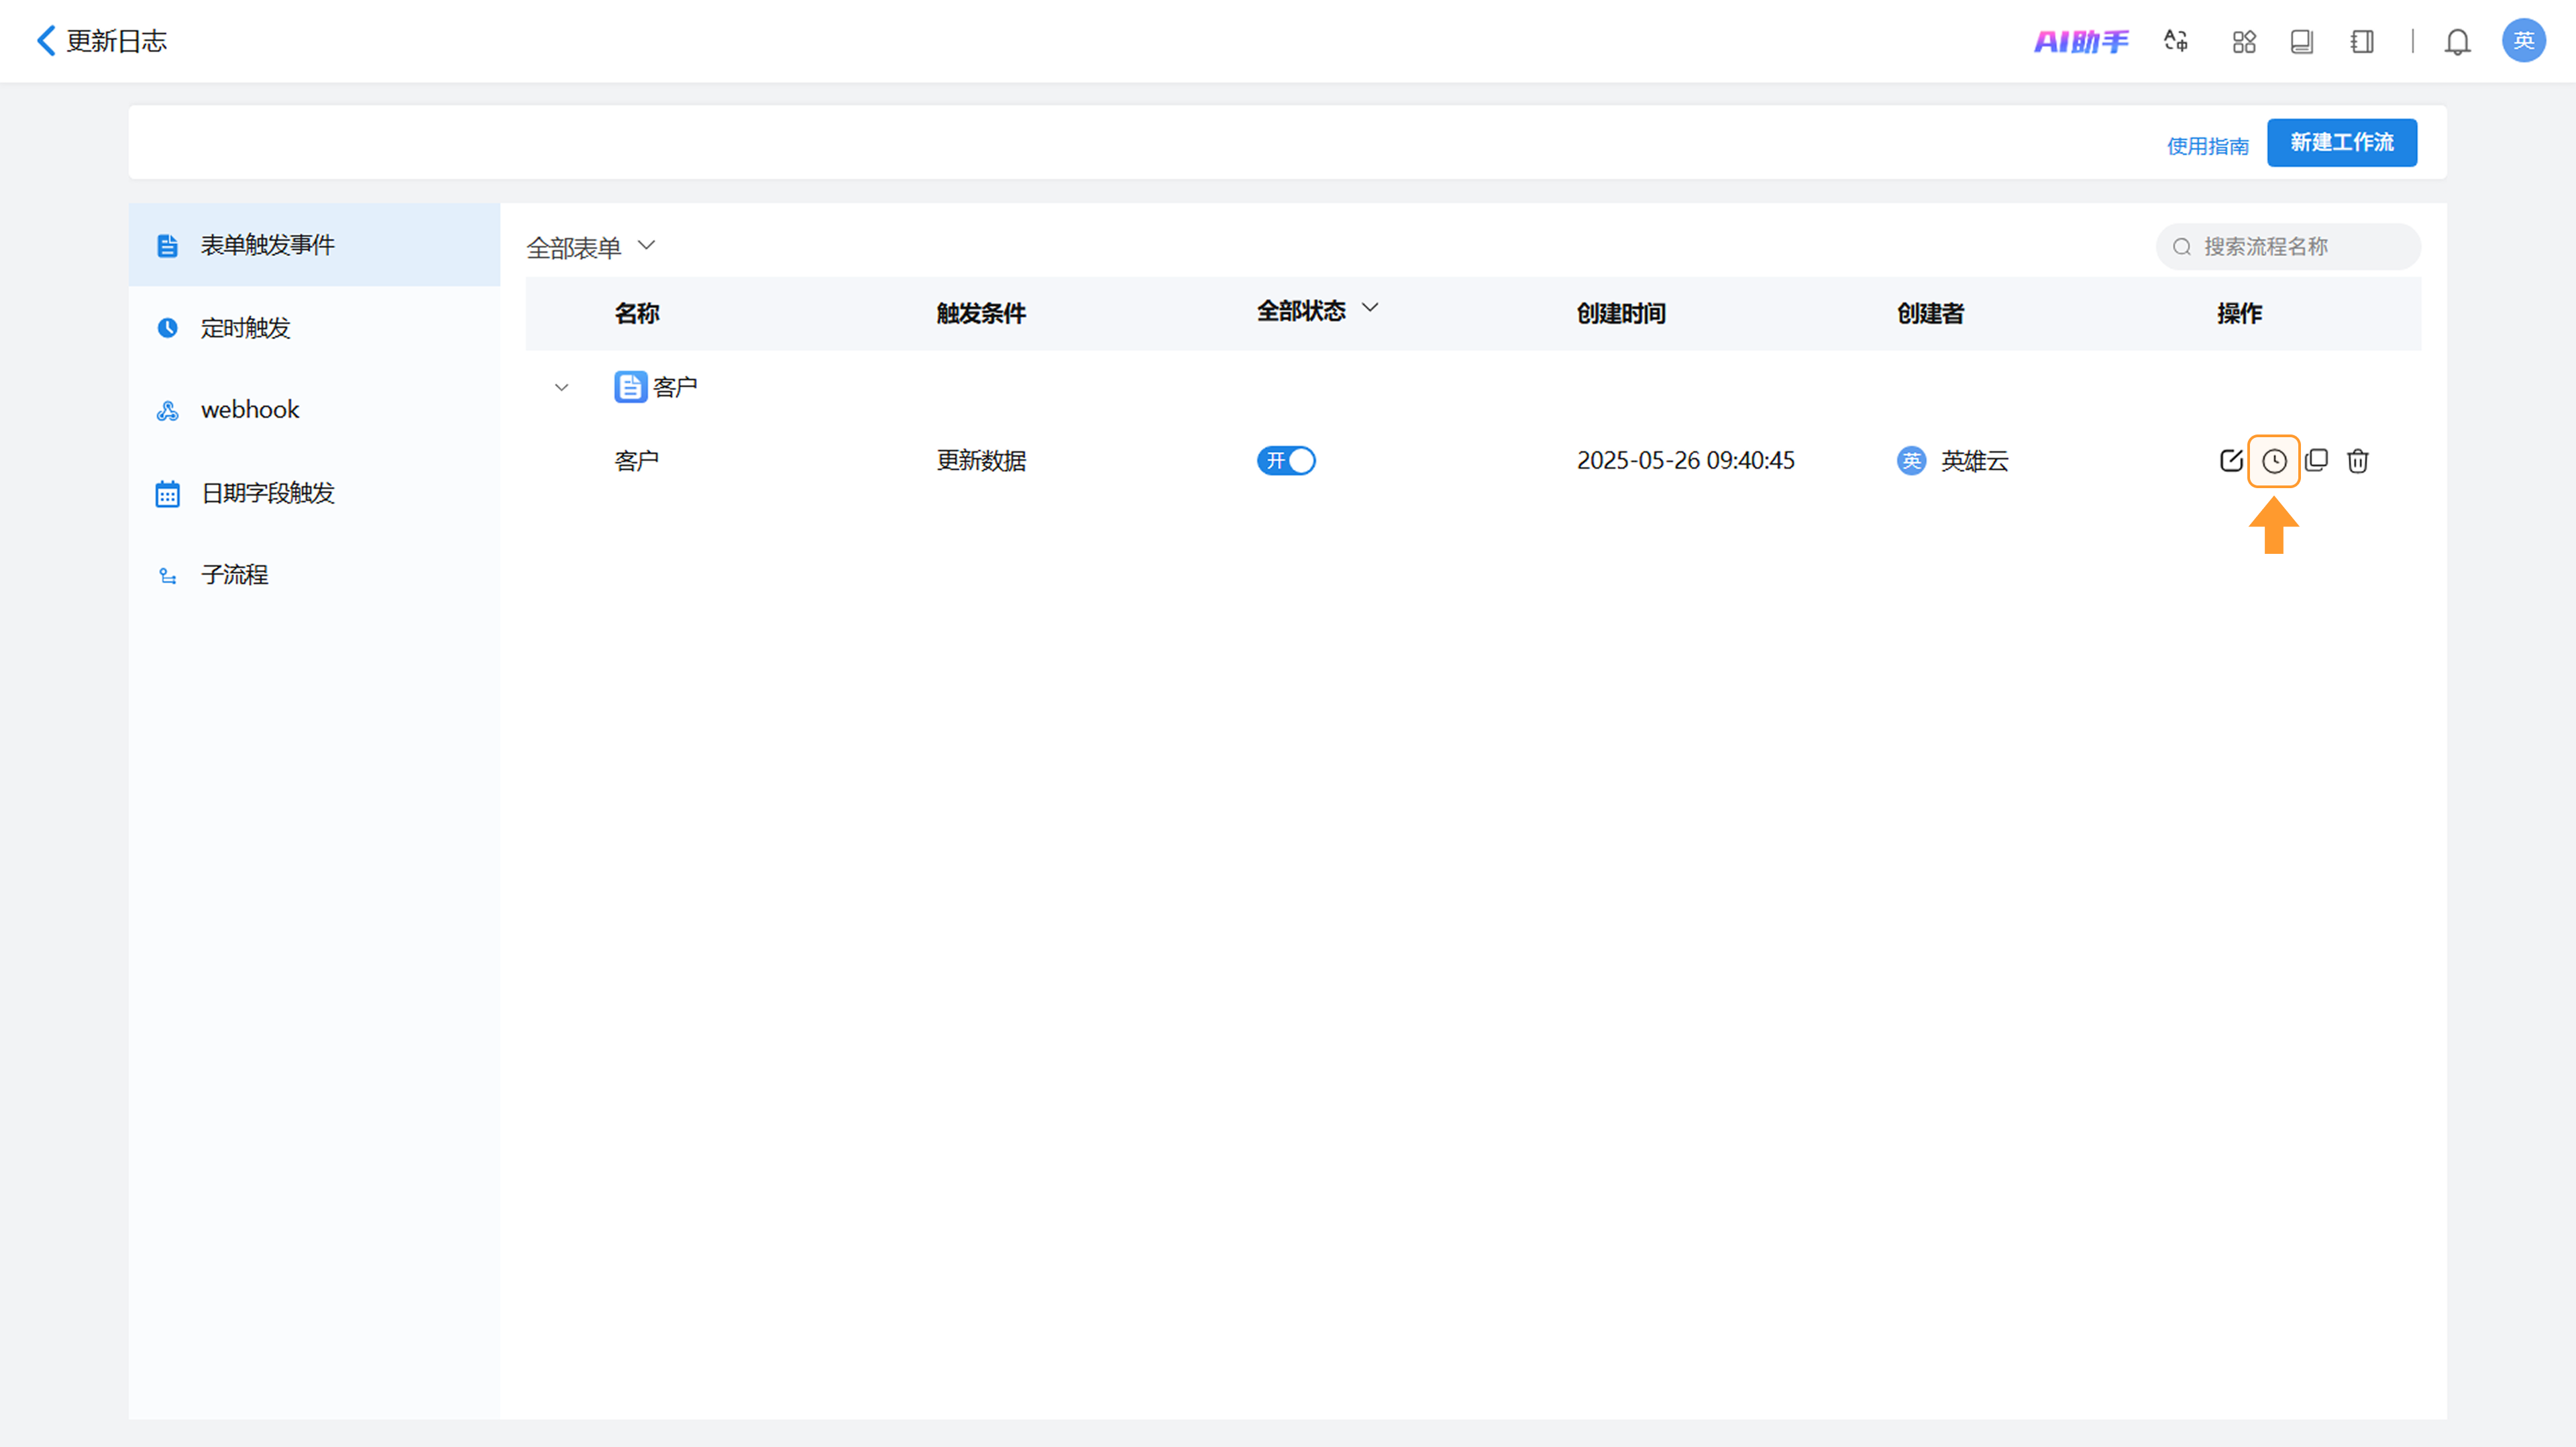The width and height of the screenshot is (2576, 1447).
Task: Open the translation language icon
Action: point(2176,41)
